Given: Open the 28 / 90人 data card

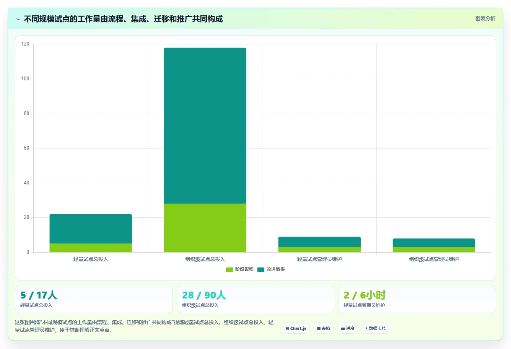Looking at the screenshot, I should click(255, 299).
